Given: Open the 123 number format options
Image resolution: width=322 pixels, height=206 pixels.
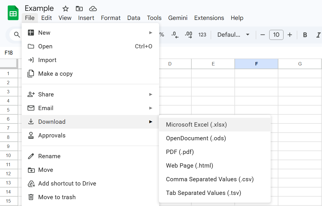Looking at the screenshot, I should point(202,35).
